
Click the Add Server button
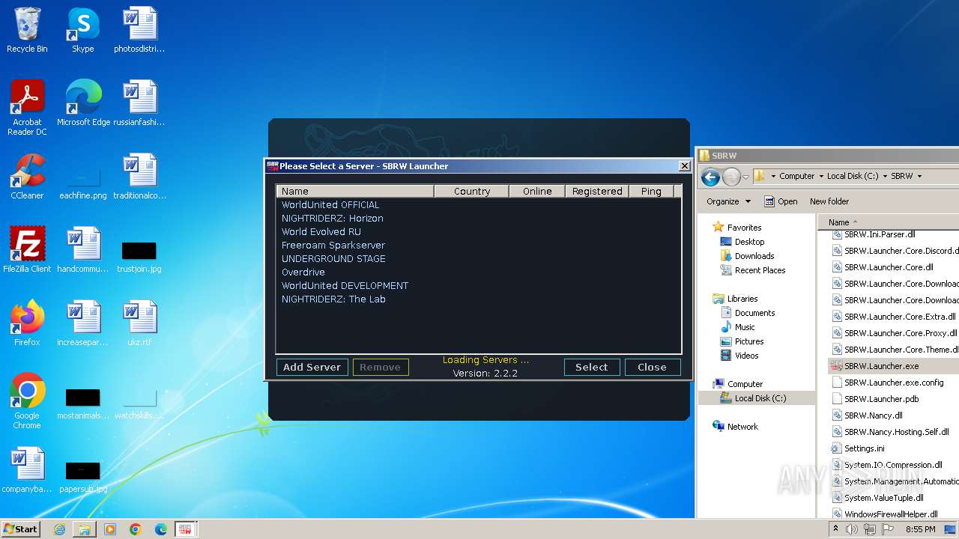tap(312, 367)
